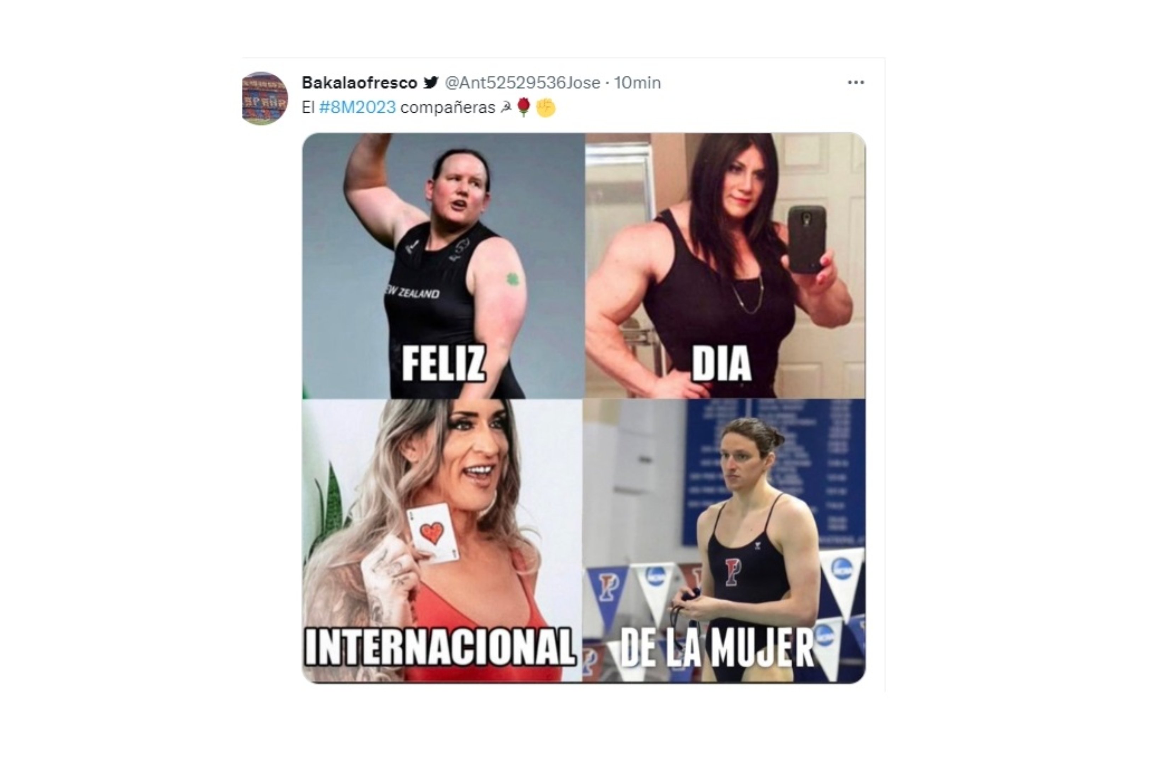Screen dimensions: 1157x767
Task: Click the hammer and sickle emoji
Action: [506, 108]
